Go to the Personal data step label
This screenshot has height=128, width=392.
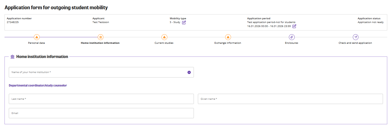[37, 43]
